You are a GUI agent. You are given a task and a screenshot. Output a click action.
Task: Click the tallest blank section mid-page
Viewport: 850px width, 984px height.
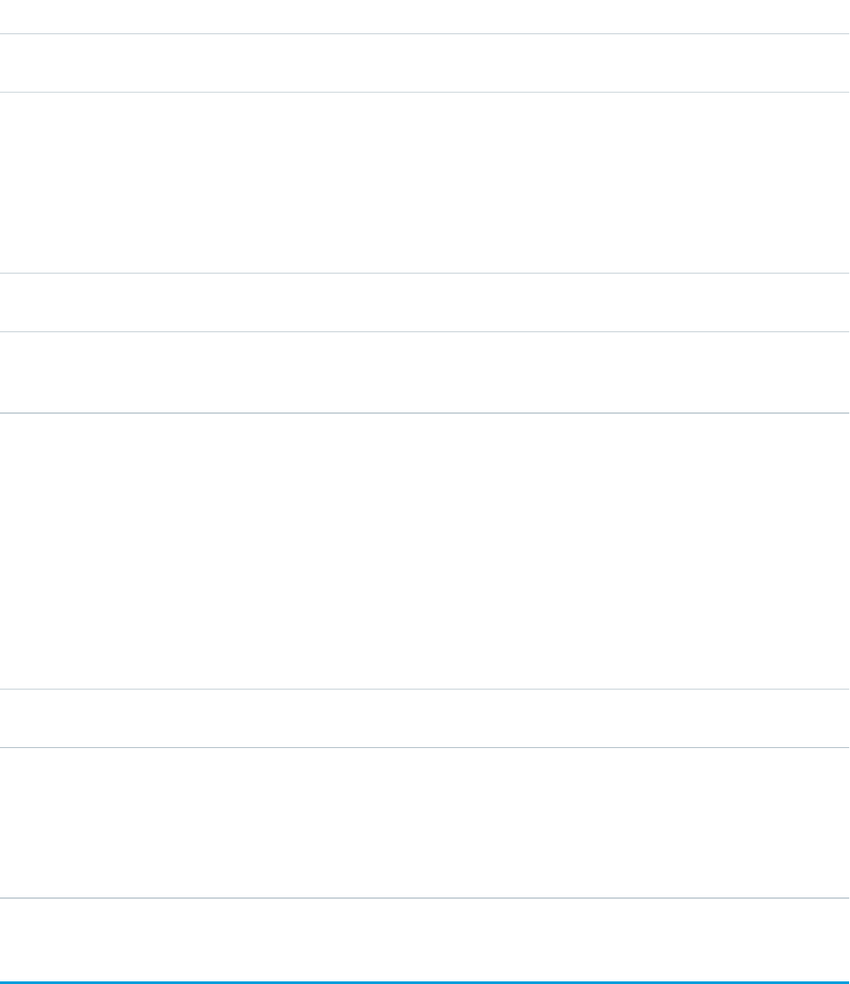pyautogui.click(x=425, y=551)
